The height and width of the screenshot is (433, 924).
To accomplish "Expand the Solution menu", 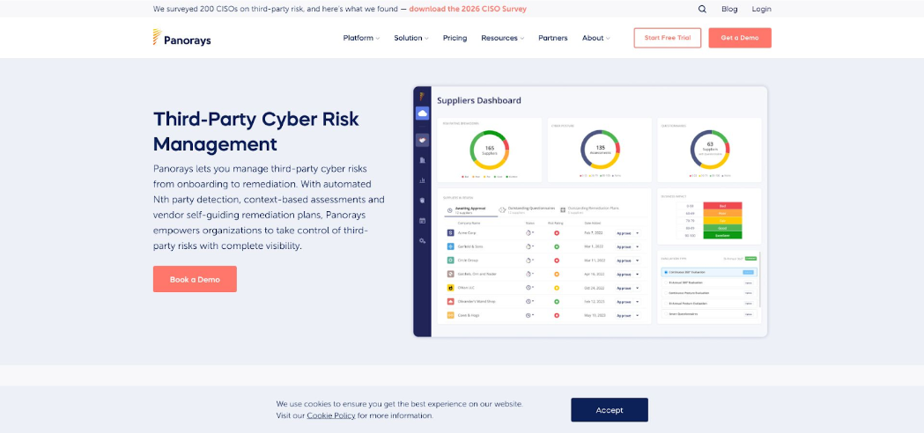I will point(411,38).
